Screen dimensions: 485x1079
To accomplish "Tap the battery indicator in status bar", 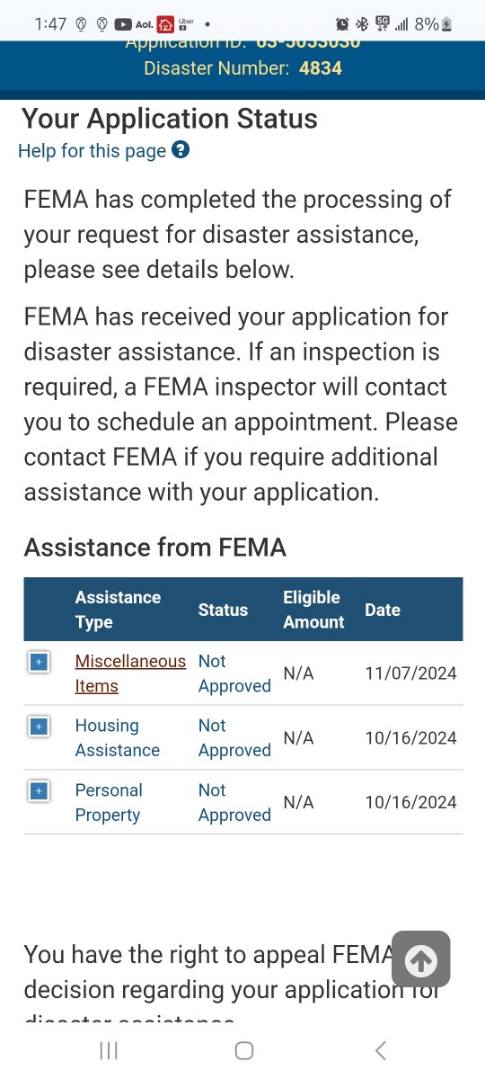I will [x=447, y=24].
